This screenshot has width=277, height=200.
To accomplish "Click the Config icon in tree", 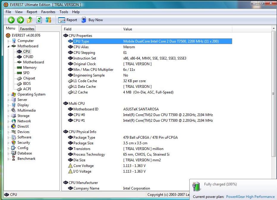I will tap(13, 148).
